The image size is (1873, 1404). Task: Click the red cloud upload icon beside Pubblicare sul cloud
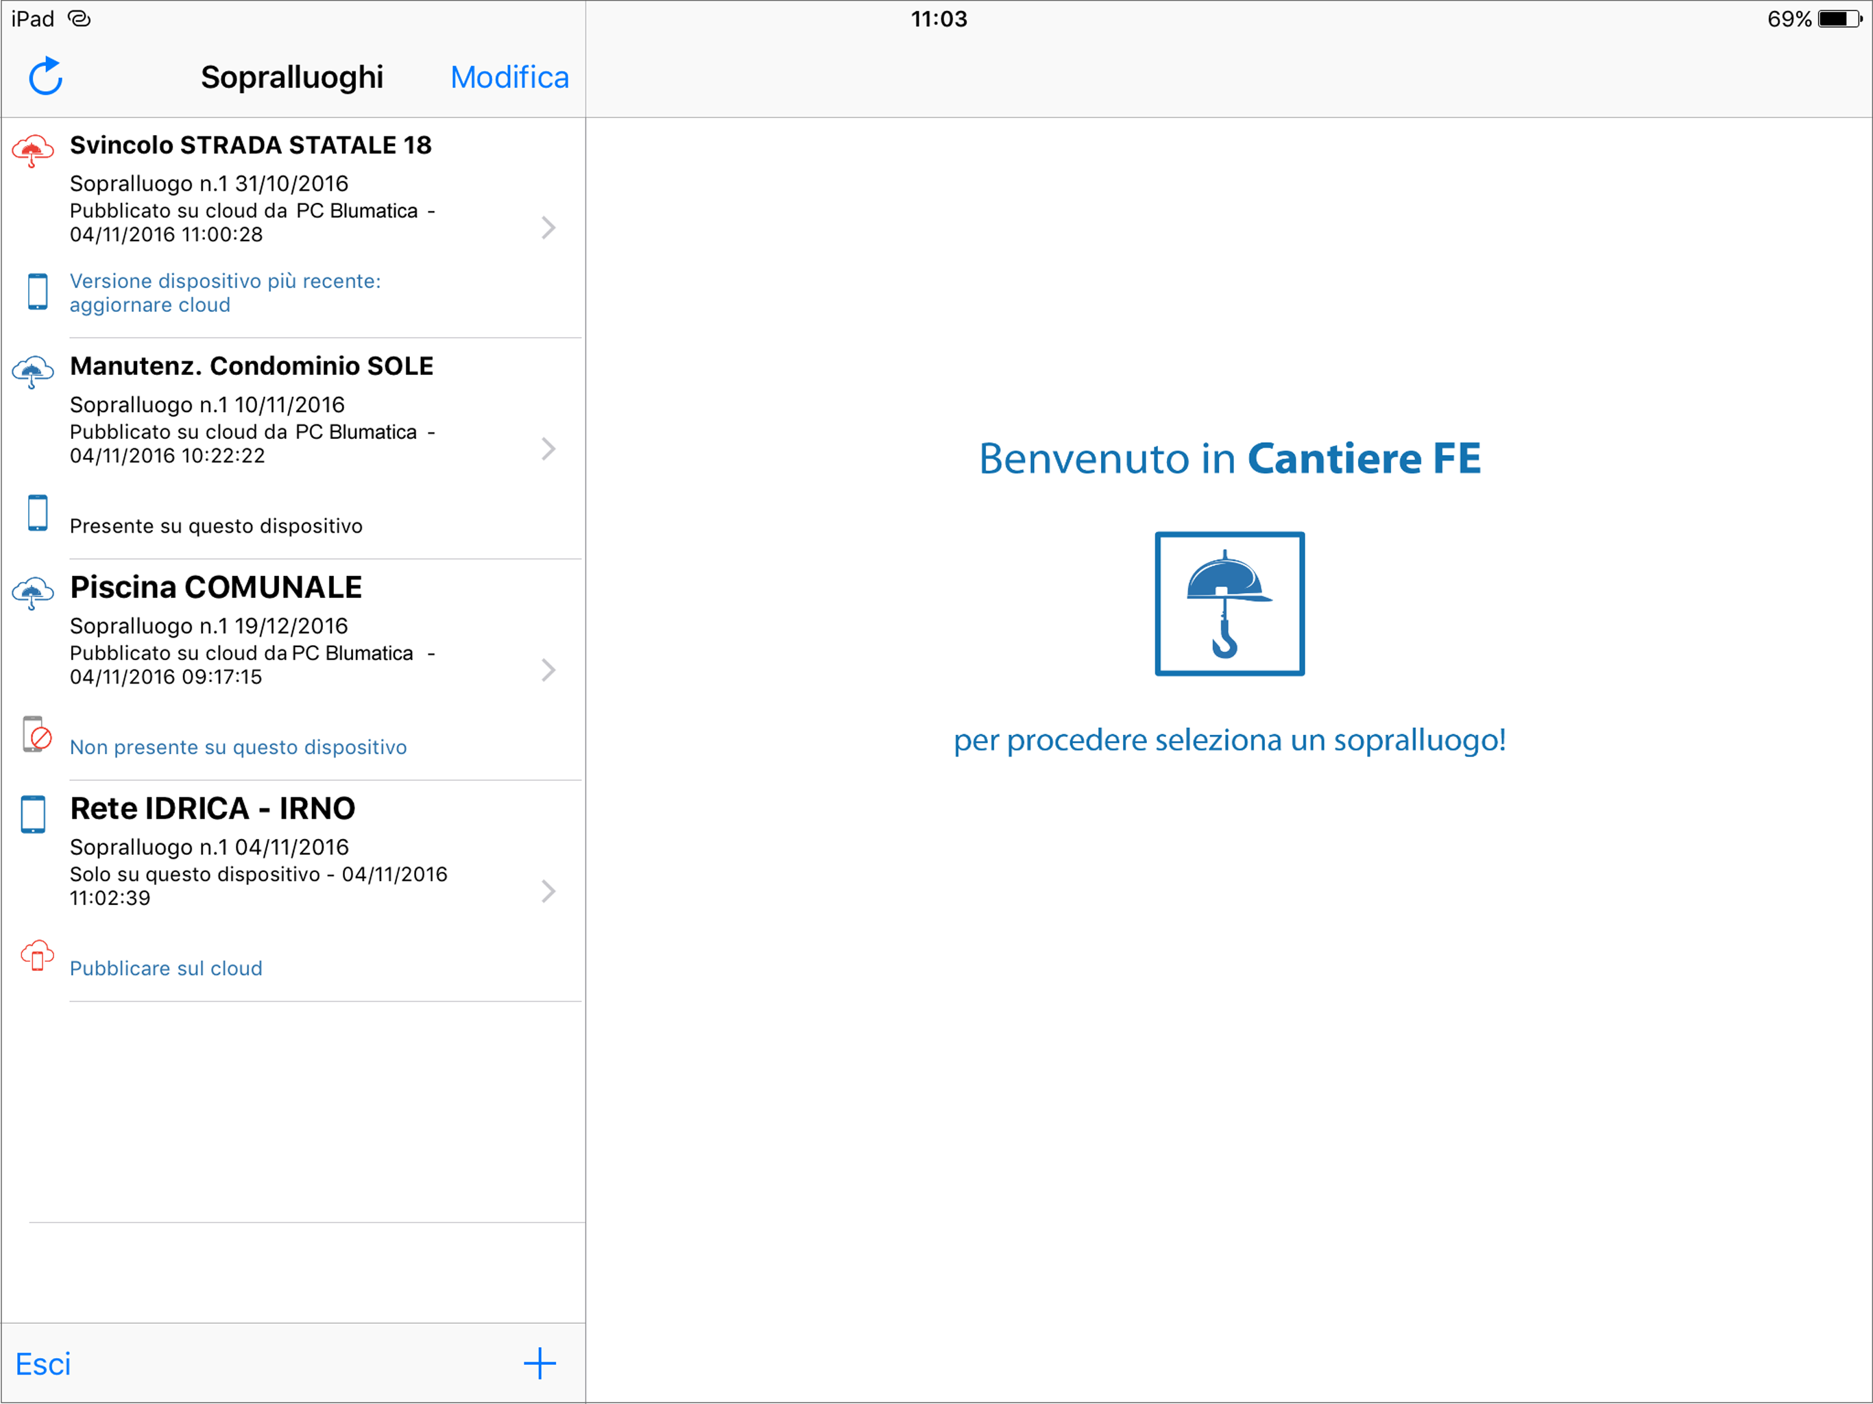(x=36, y=955)
